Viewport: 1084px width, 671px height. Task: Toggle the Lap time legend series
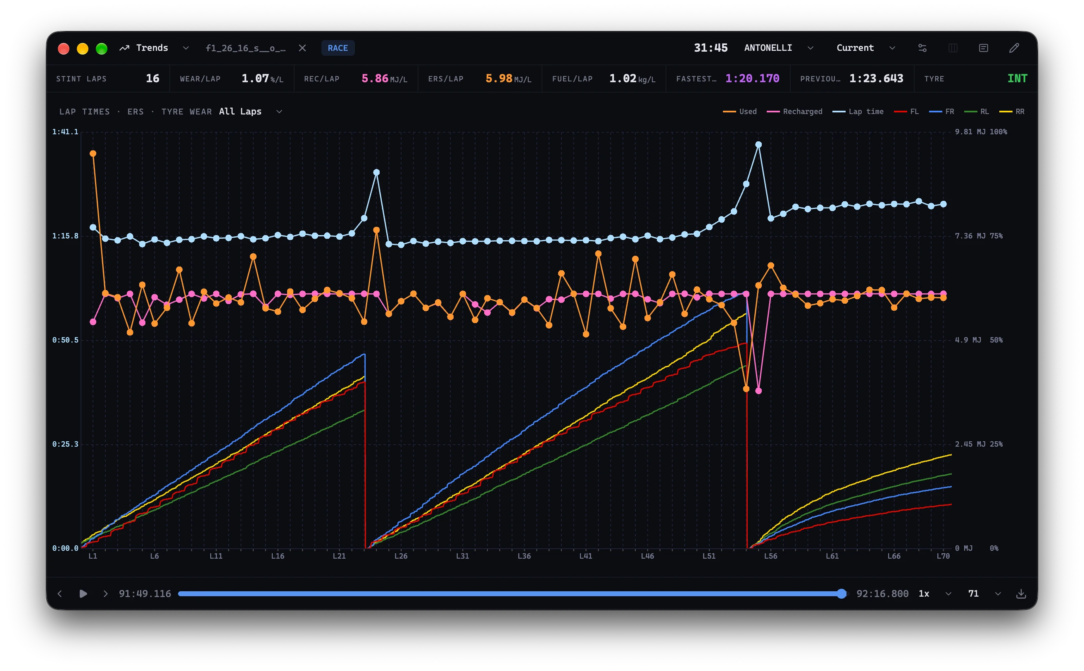point(858,112)
